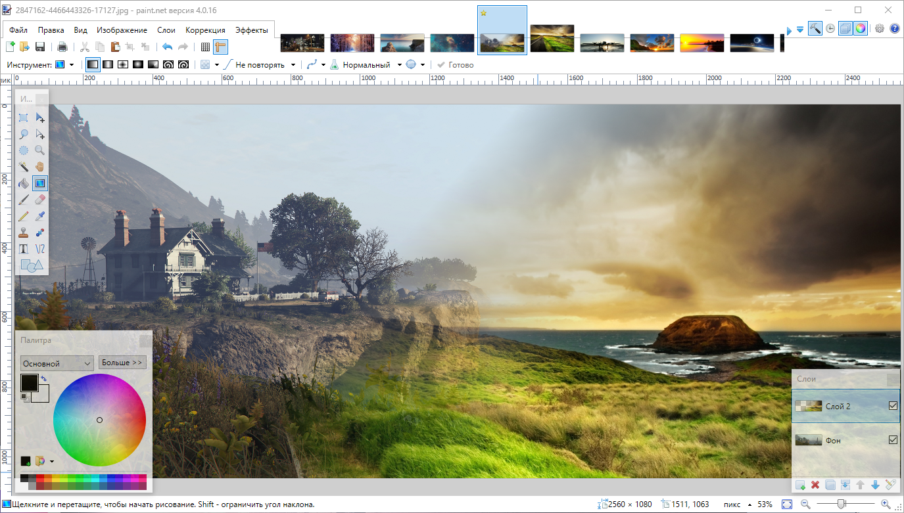Open the Эффекты menu
The height and width of the screenshot is (513, 904).
251,30
